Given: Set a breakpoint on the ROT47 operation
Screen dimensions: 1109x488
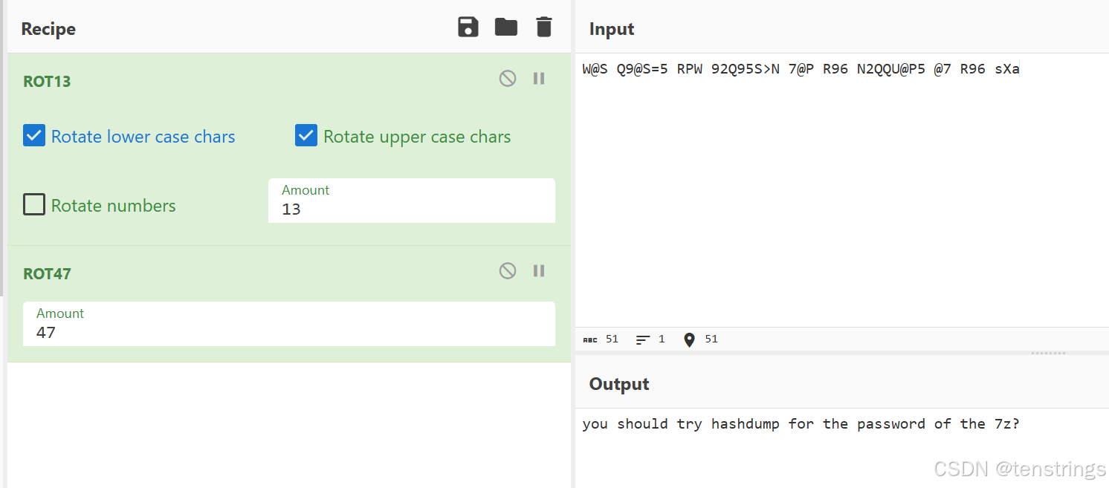Looking at the screenshot, I should 540,270.
